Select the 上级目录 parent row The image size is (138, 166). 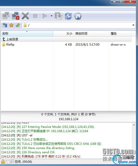(66, 39)
